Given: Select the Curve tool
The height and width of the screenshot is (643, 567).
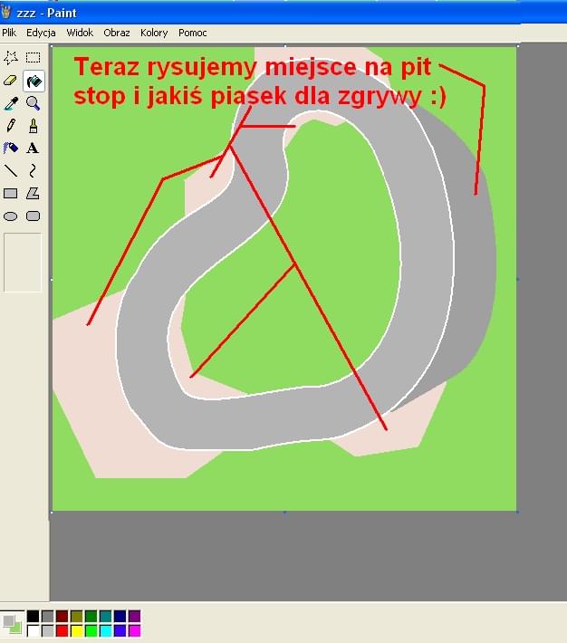Looking at the screenshot, I should tap(34, 170).
